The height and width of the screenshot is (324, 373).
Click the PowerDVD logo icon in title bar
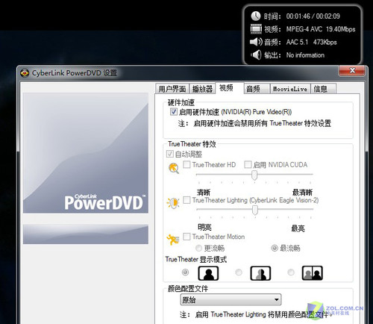(x=25, y=73)
